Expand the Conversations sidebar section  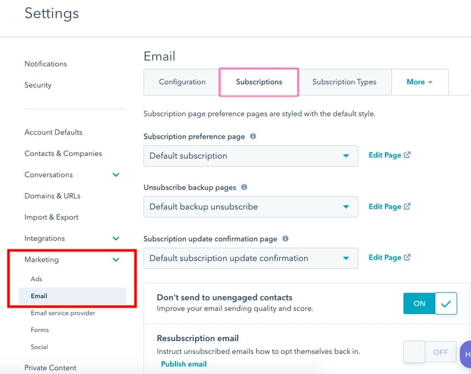(x=116, y=175)
